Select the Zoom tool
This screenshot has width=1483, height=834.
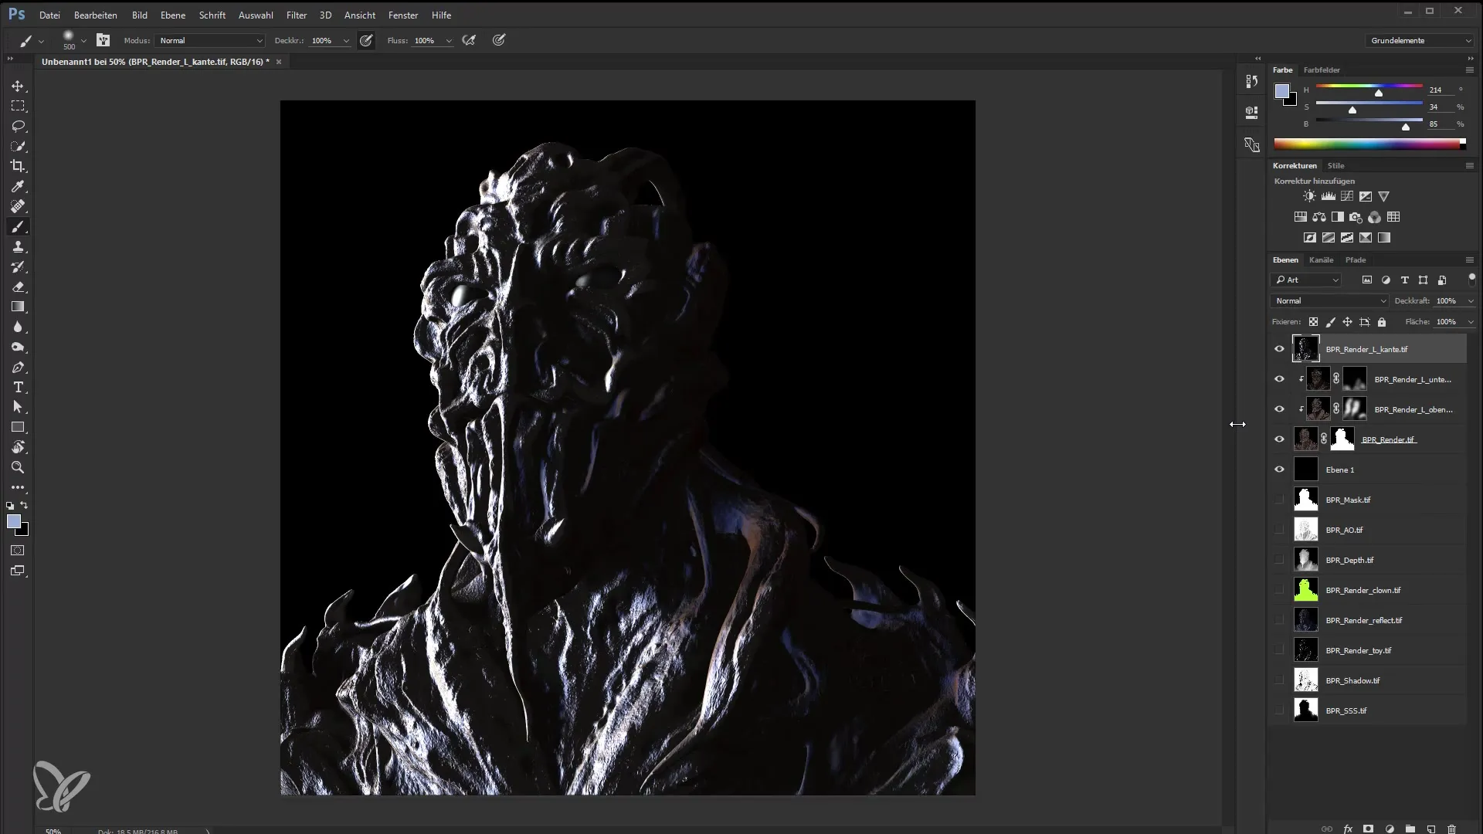click(17, 467)
